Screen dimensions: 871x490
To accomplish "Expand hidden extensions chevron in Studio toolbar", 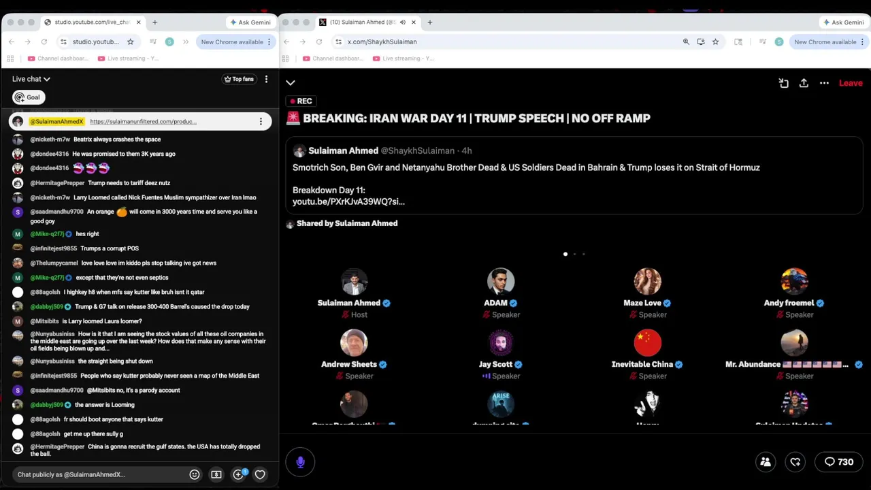I will tap(186, 42).
